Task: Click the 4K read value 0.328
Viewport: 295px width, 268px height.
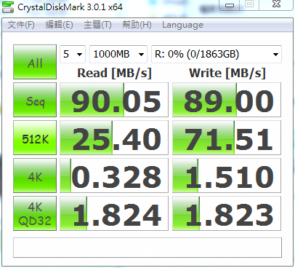Action: click(114, 176)
